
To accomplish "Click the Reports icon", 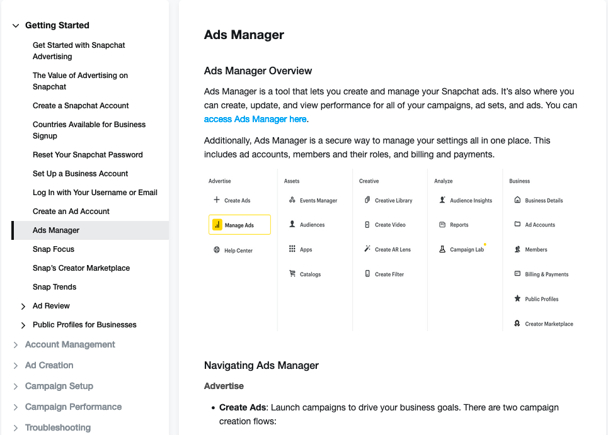I will tap(442, 225).
